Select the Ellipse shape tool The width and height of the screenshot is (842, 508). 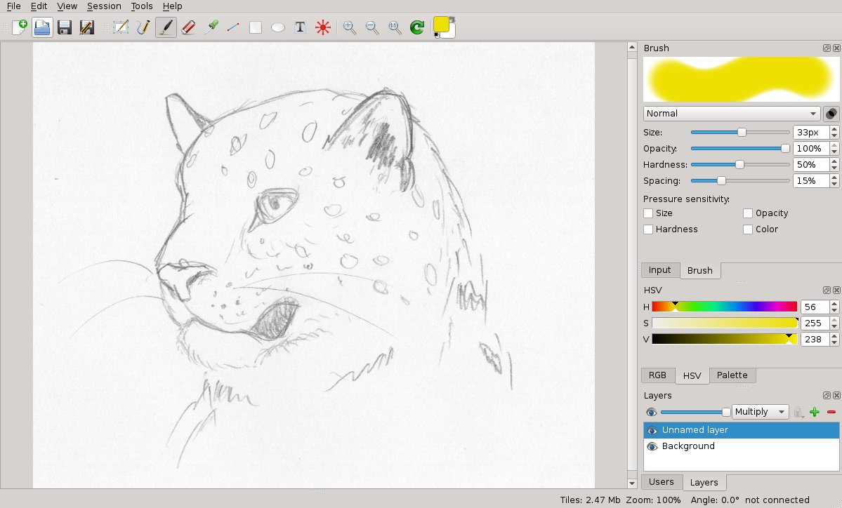[x=278, y=27]
